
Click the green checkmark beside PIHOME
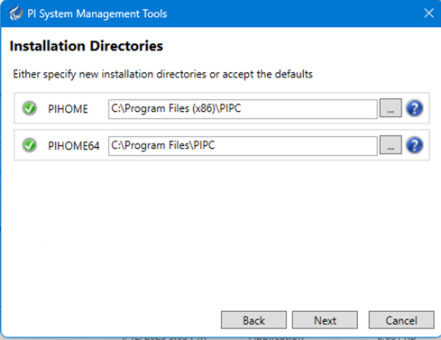[x=30, y=108]
